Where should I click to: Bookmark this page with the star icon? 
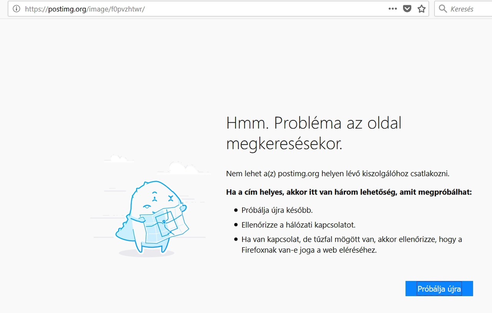(422, 9)
